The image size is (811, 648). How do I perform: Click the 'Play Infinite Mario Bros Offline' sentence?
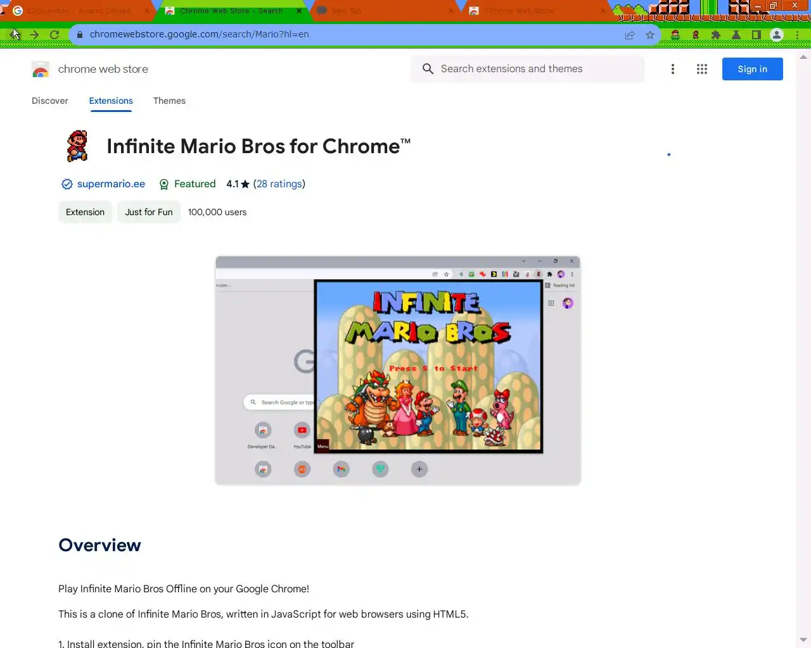184,589
